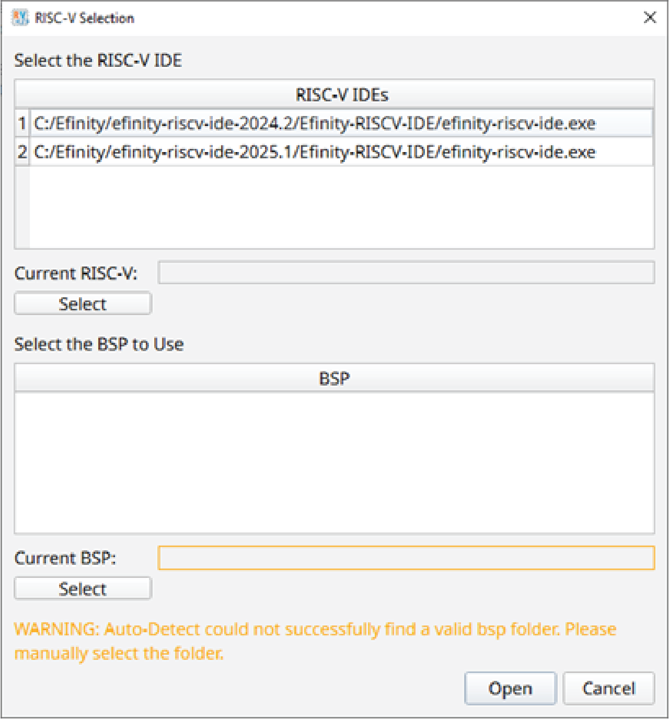The width and height of the screenshot is (669, 719).
Task: Select the efinity-riscv-ide-2025.1 path entry
Action: point(315,152)
